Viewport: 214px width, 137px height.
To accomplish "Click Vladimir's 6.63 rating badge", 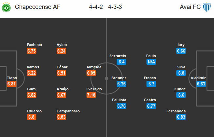I will coord(201,84).
